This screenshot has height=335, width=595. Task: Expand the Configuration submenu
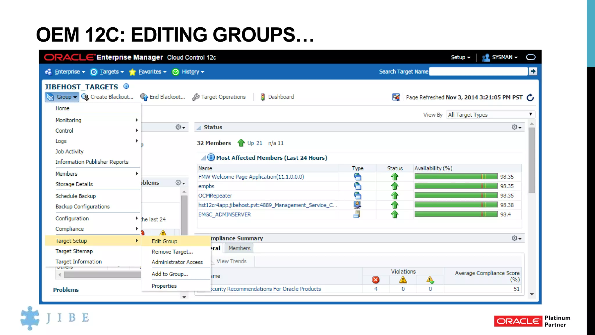[x=93, y=218]
